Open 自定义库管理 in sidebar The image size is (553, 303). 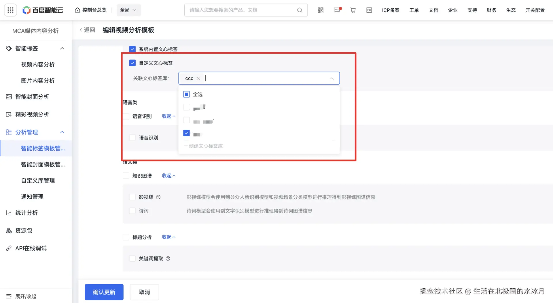click(x=38, y=181)
